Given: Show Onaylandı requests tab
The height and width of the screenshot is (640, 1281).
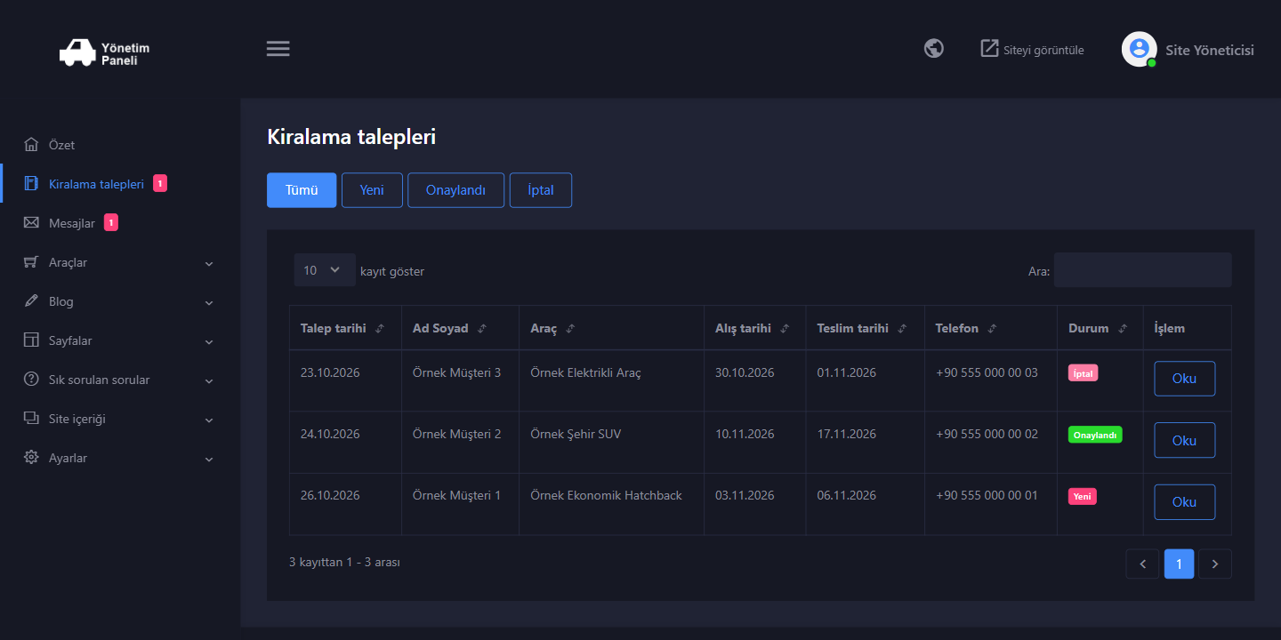Looking at the screenshot, I should click(x=456, y=190).
